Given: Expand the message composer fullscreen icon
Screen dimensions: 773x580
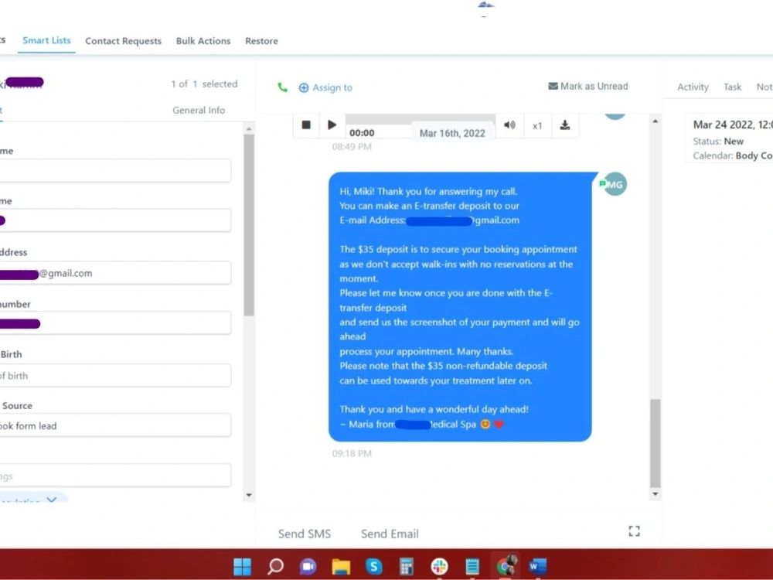Looking at the screenshot, I should (635, 531).
